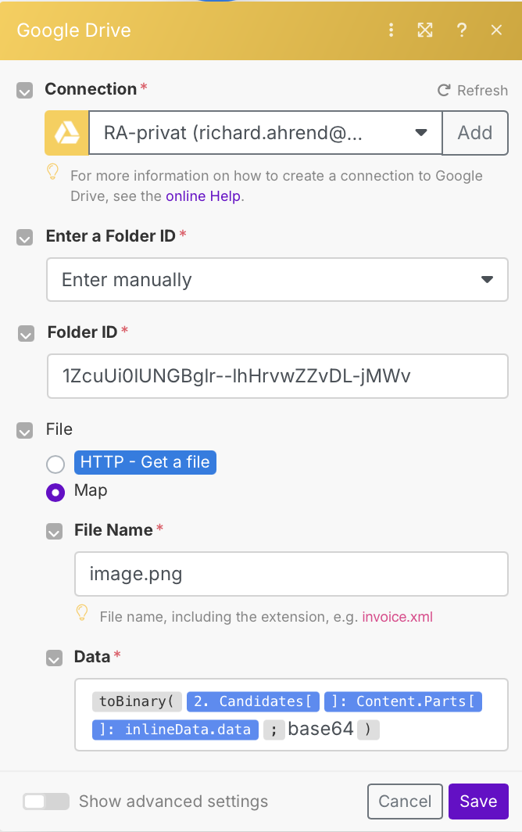Open the online Help link

point(203,196)
